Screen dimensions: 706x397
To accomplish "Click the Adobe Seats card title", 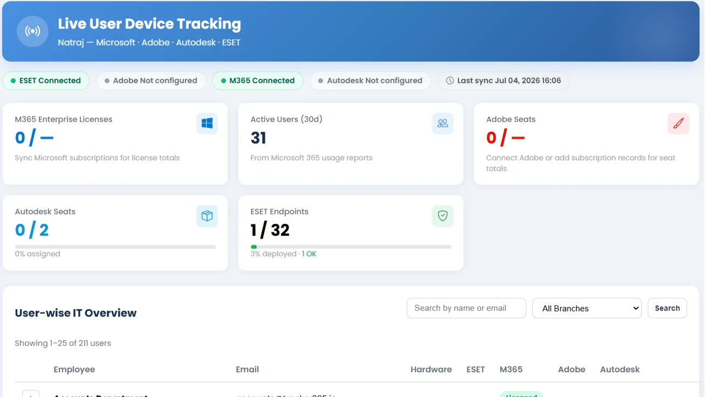I will tap(511, 119).
